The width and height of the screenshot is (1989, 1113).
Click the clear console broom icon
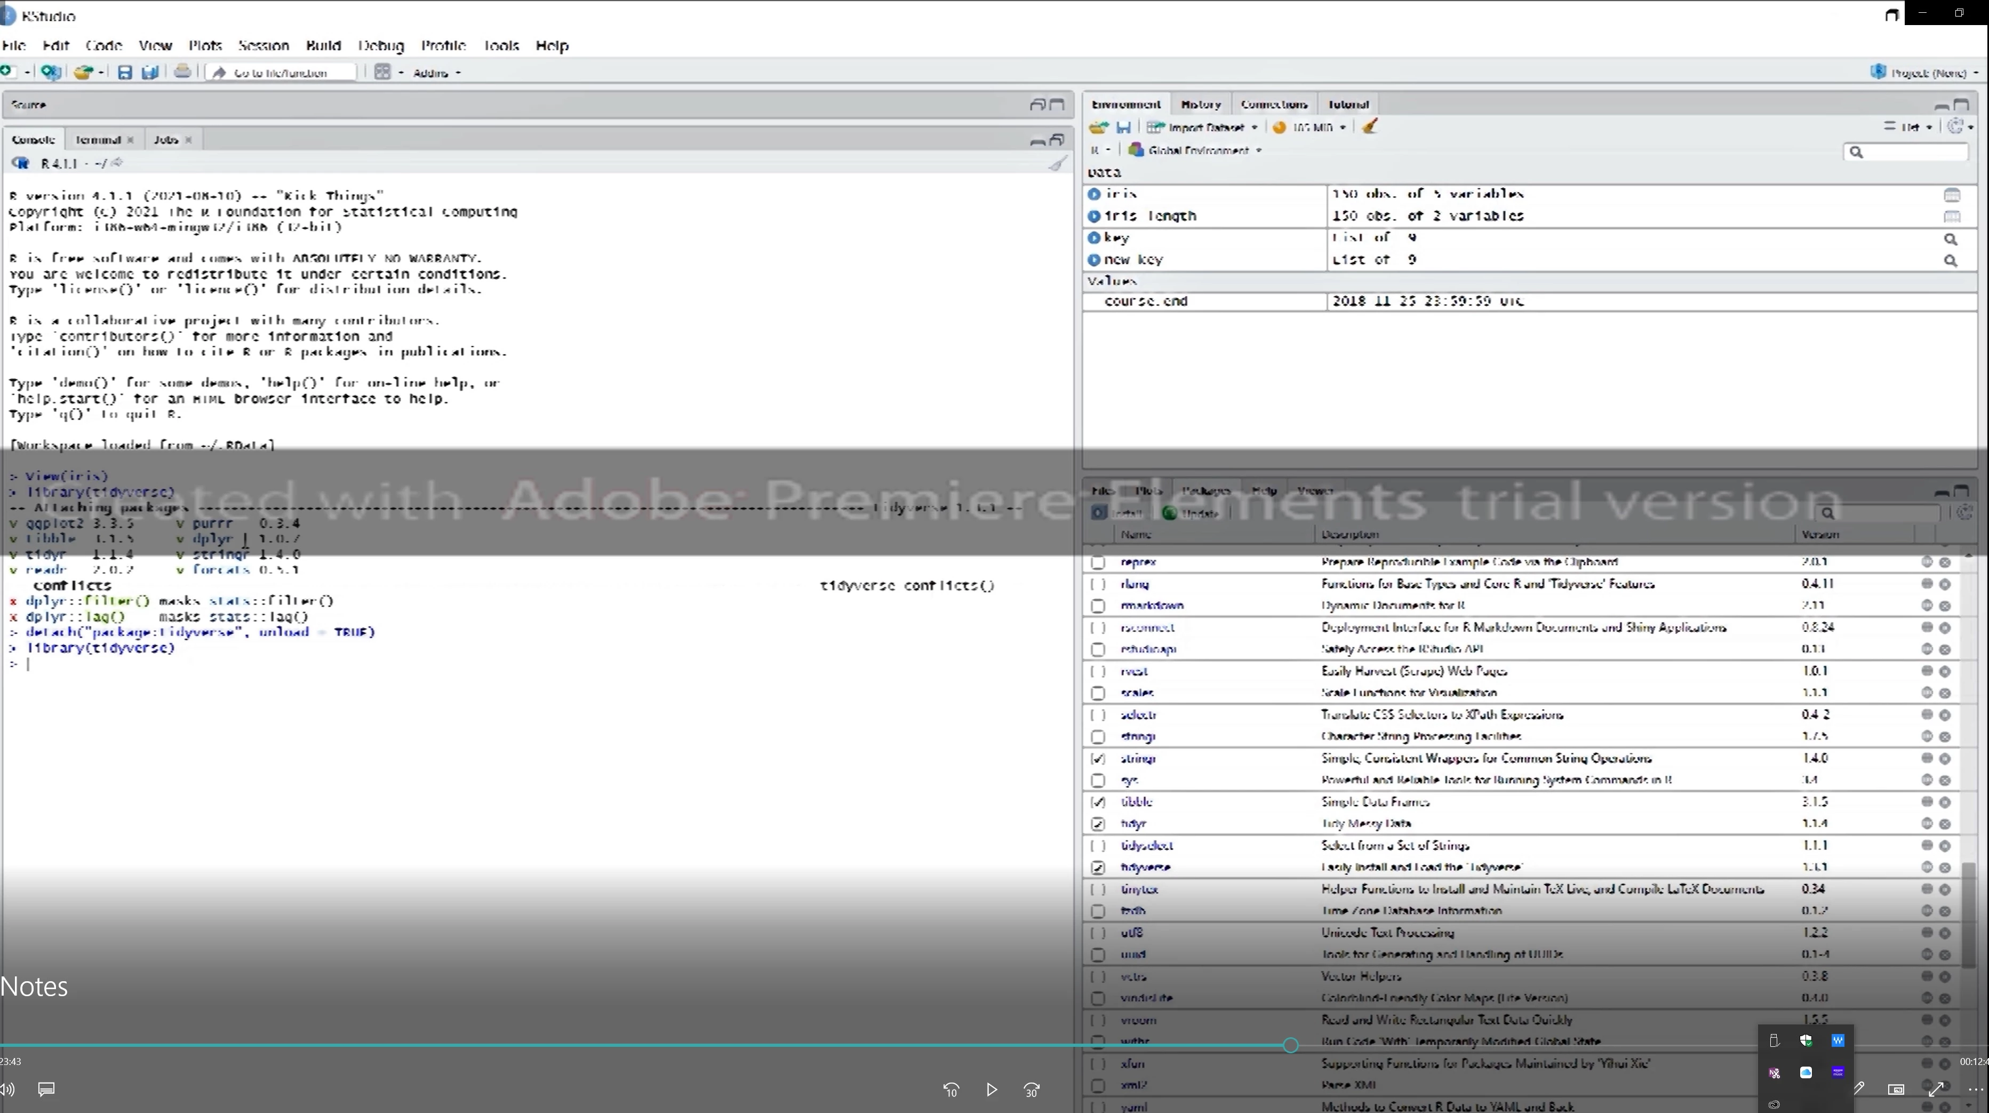click(x=1058, y=164)
